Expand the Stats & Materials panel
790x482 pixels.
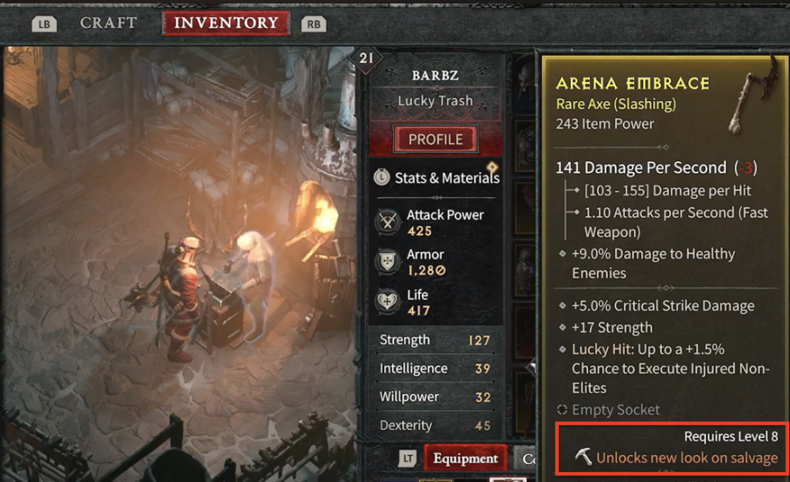click(437, 178)
